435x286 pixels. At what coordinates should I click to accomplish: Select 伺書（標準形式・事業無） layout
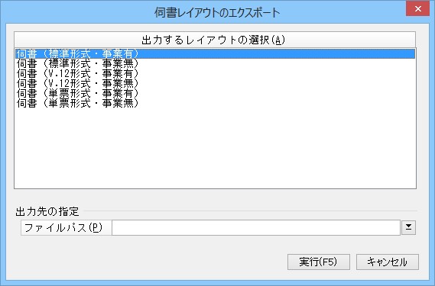(215, 63)
